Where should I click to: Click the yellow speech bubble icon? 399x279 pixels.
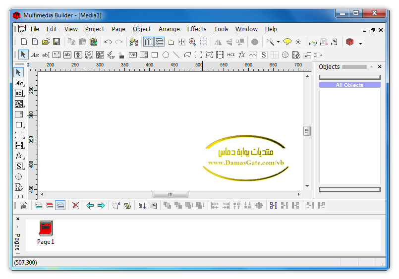point(287,42)
